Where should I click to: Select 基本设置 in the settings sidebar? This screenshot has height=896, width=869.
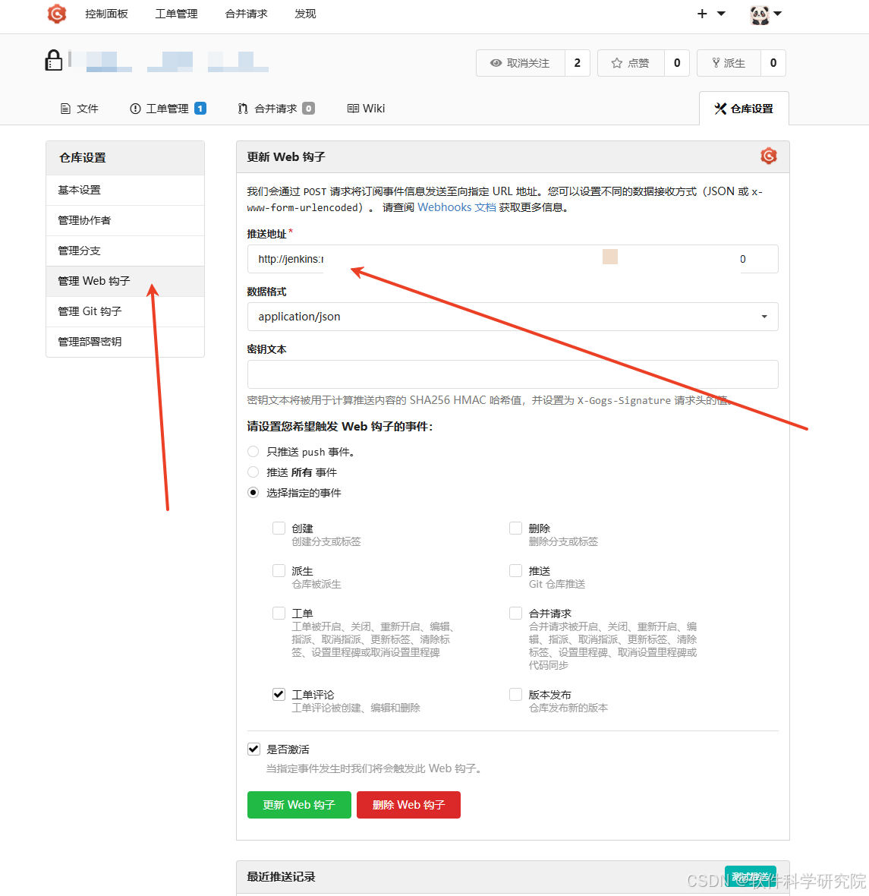[x=125, y=190]
